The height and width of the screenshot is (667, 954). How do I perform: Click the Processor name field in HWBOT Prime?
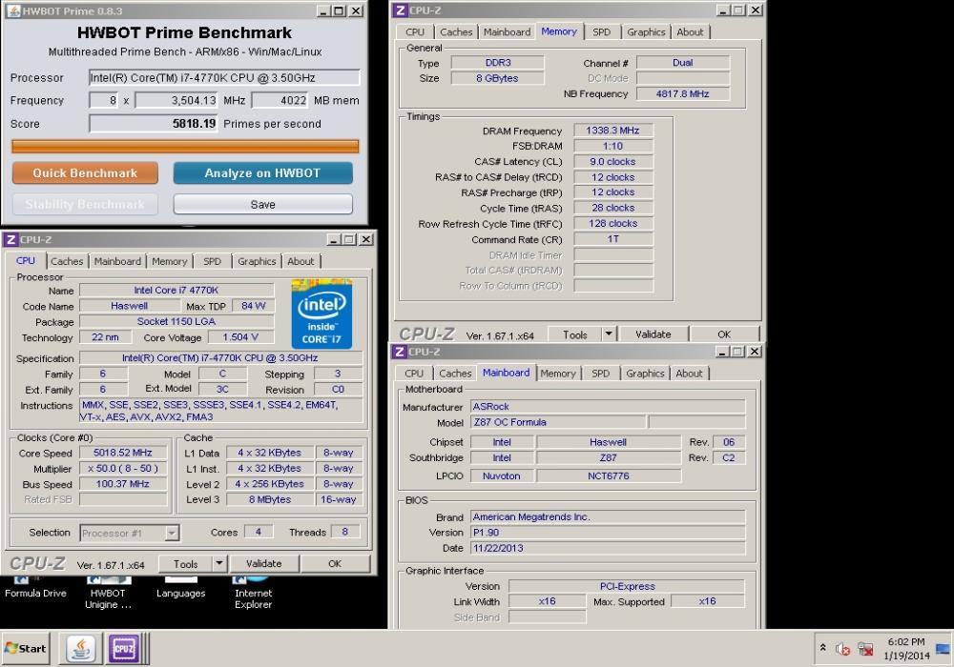(x=224, y=78)
